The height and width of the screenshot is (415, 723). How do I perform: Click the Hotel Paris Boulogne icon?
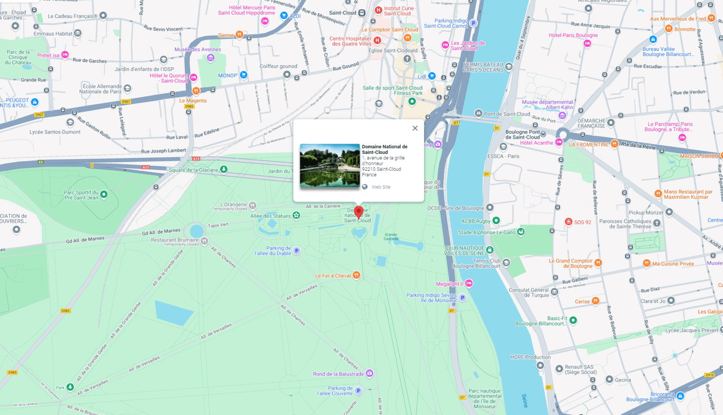click(x=587, y=43)
